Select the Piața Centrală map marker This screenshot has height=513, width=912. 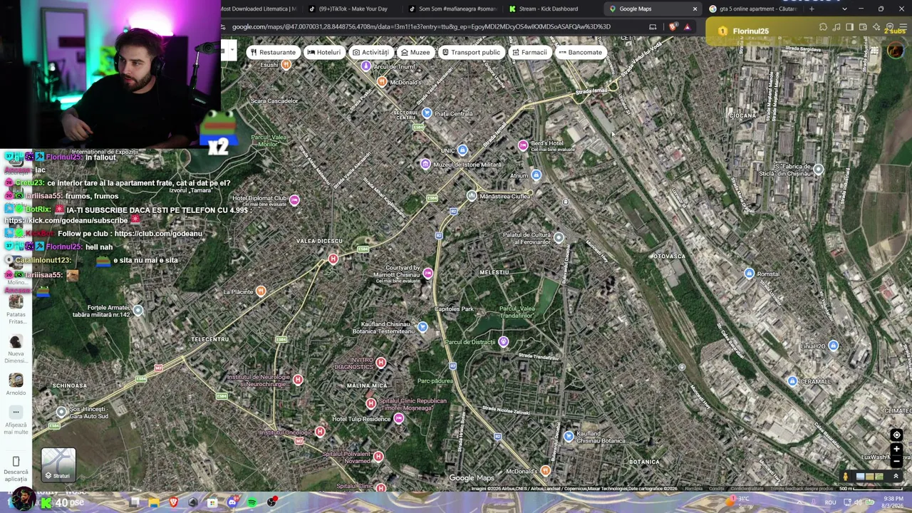(427, 113)
